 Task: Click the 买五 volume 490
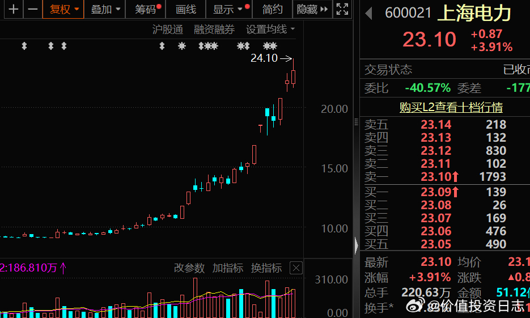coord(496,244)
